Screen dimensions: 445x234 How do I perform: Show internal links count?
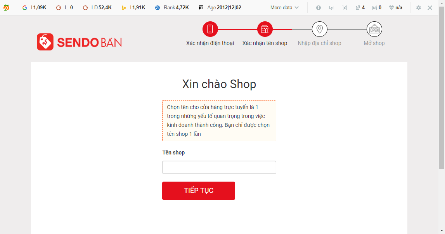point(377,8)
